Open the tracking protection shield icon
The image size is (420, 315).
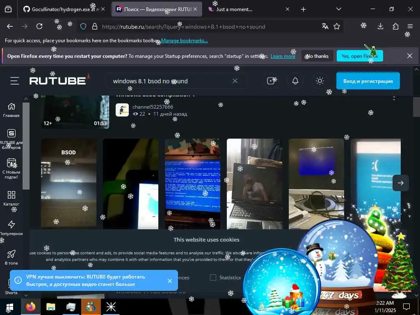(x=83, y=26)
